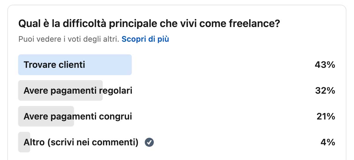The height and width of the screenshot is (160, 354).
Task: Click "(scrivi nei commenti)" in the last option
Action: [92, 142]
